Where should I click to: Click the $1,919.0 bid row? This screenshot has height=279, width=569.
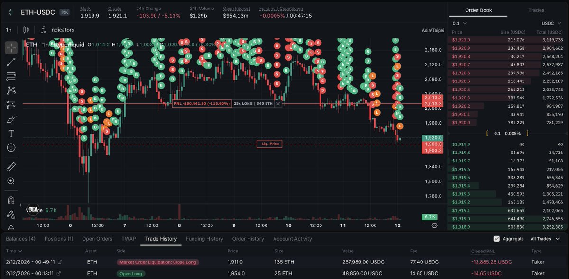[x=508, y=219]
